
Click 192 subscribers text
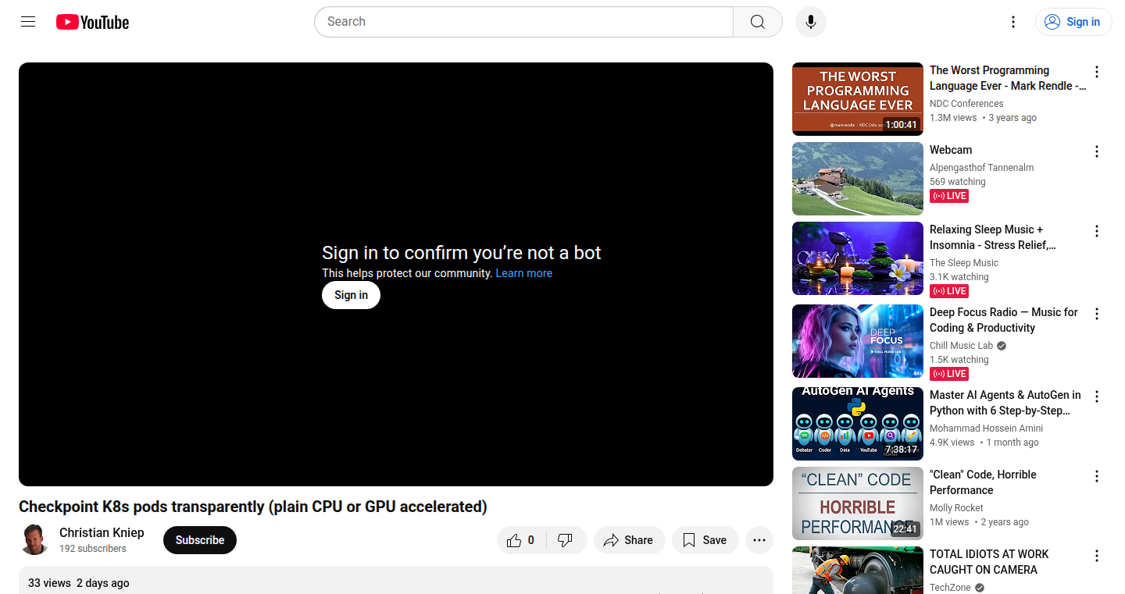[x=92, y=549]
